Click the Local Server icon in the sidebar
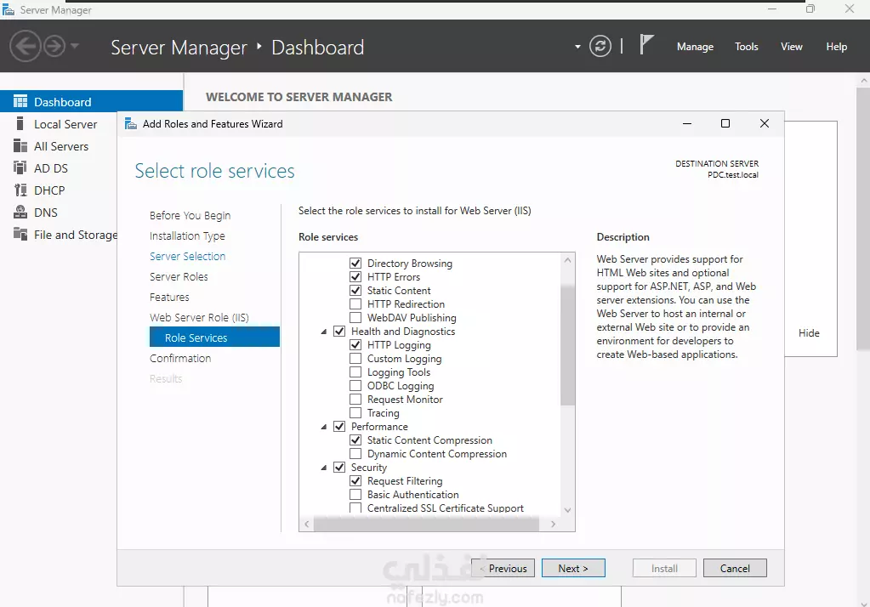This screenshot has width=870, height=607. pos(20,124)
